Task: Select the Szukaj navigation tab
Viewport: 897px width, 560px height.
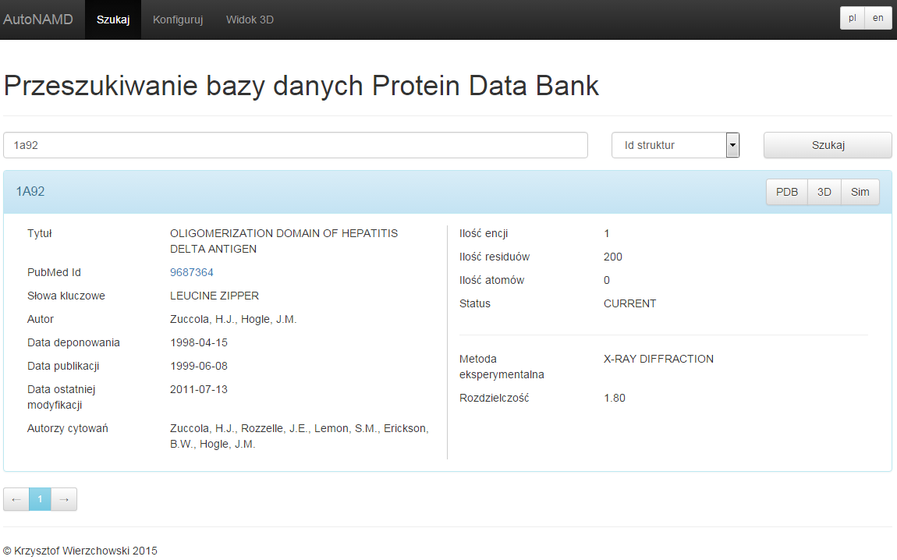Action: pos(113,19)
